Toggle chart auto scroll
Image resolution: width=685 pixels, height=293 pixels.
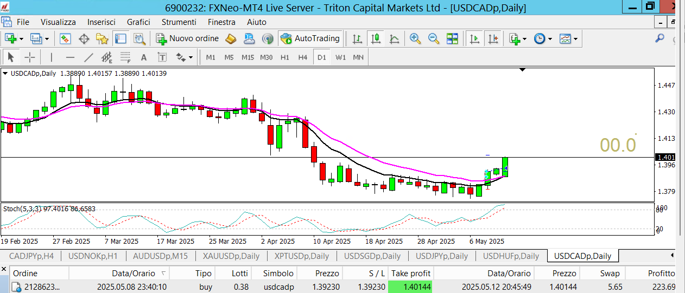tap(474, 38)
